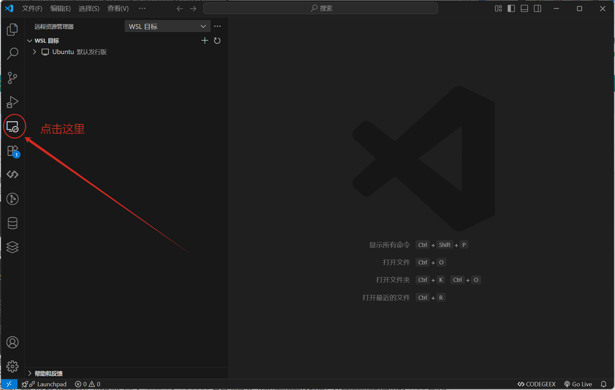
Task: Toggle Primary Side Bar visibility
Action: pos(511,8)
